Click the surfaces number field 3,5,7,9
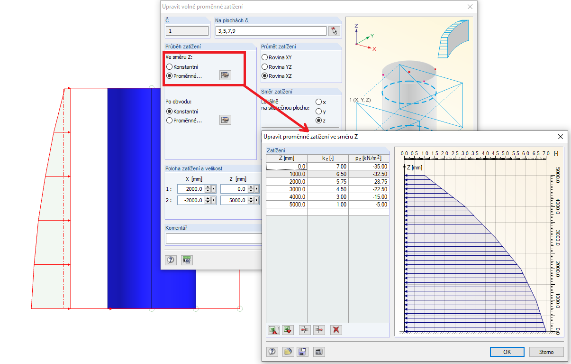The width and height of the screenshot is (571, 364). click(x=271, y=31)
